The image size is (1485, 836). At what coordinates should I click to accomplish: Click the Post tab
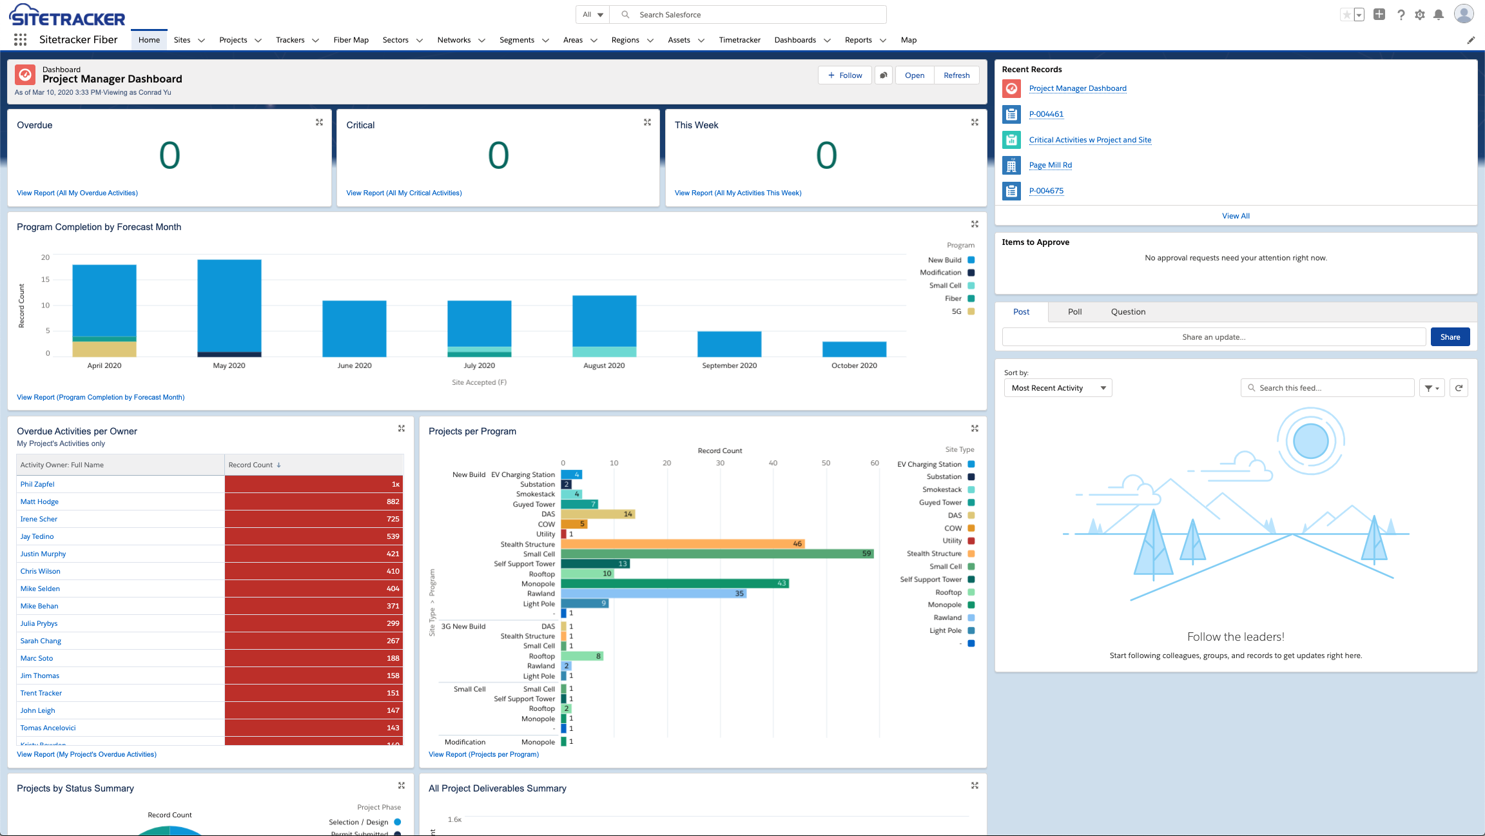coord(1021,312)
